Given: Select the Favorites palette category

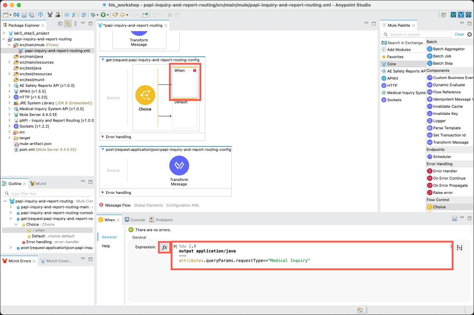Looking at the screenshot, I should pyautogui.click(x=392, y=57).
